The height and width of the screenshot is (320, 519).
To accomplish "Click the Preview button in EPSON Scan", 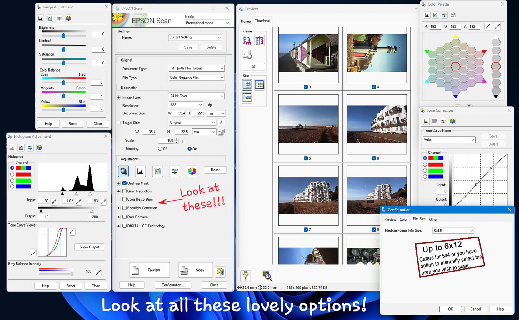I will (150, 270).
